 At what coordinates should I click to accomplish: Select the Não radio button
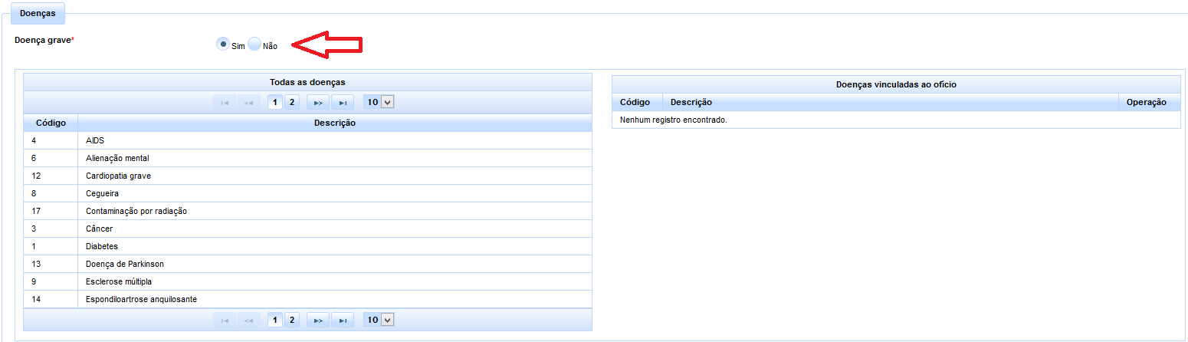[254, 44]
